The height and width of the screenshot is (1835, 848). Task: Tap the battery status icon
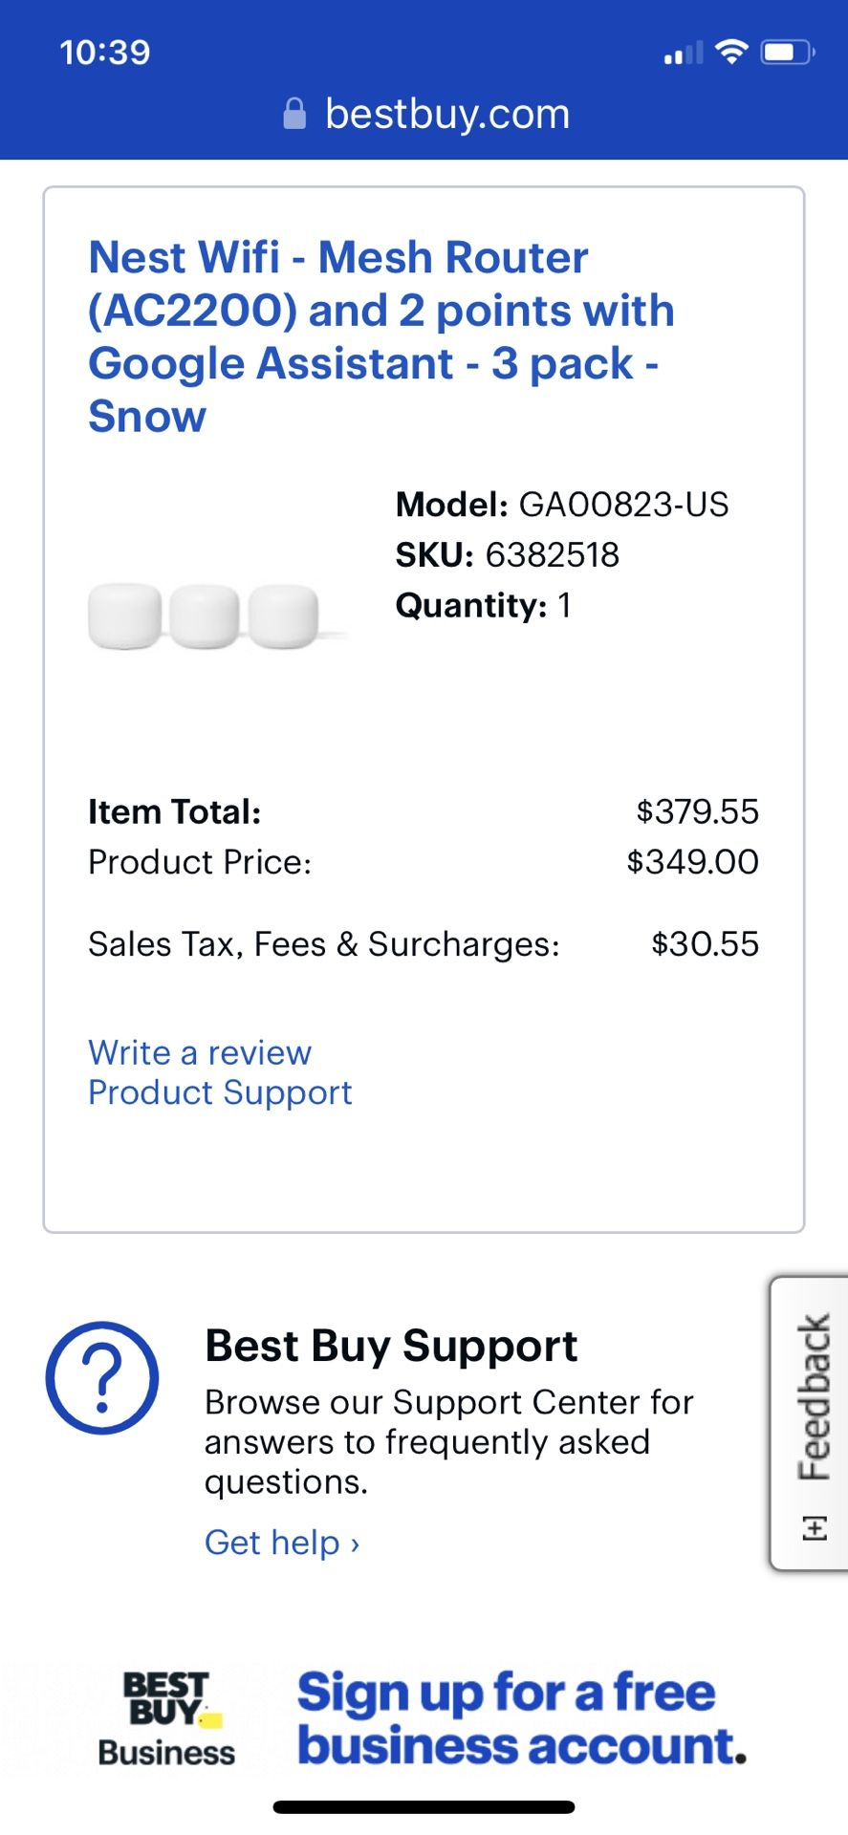pyautogui.click(x=787, y=53)
